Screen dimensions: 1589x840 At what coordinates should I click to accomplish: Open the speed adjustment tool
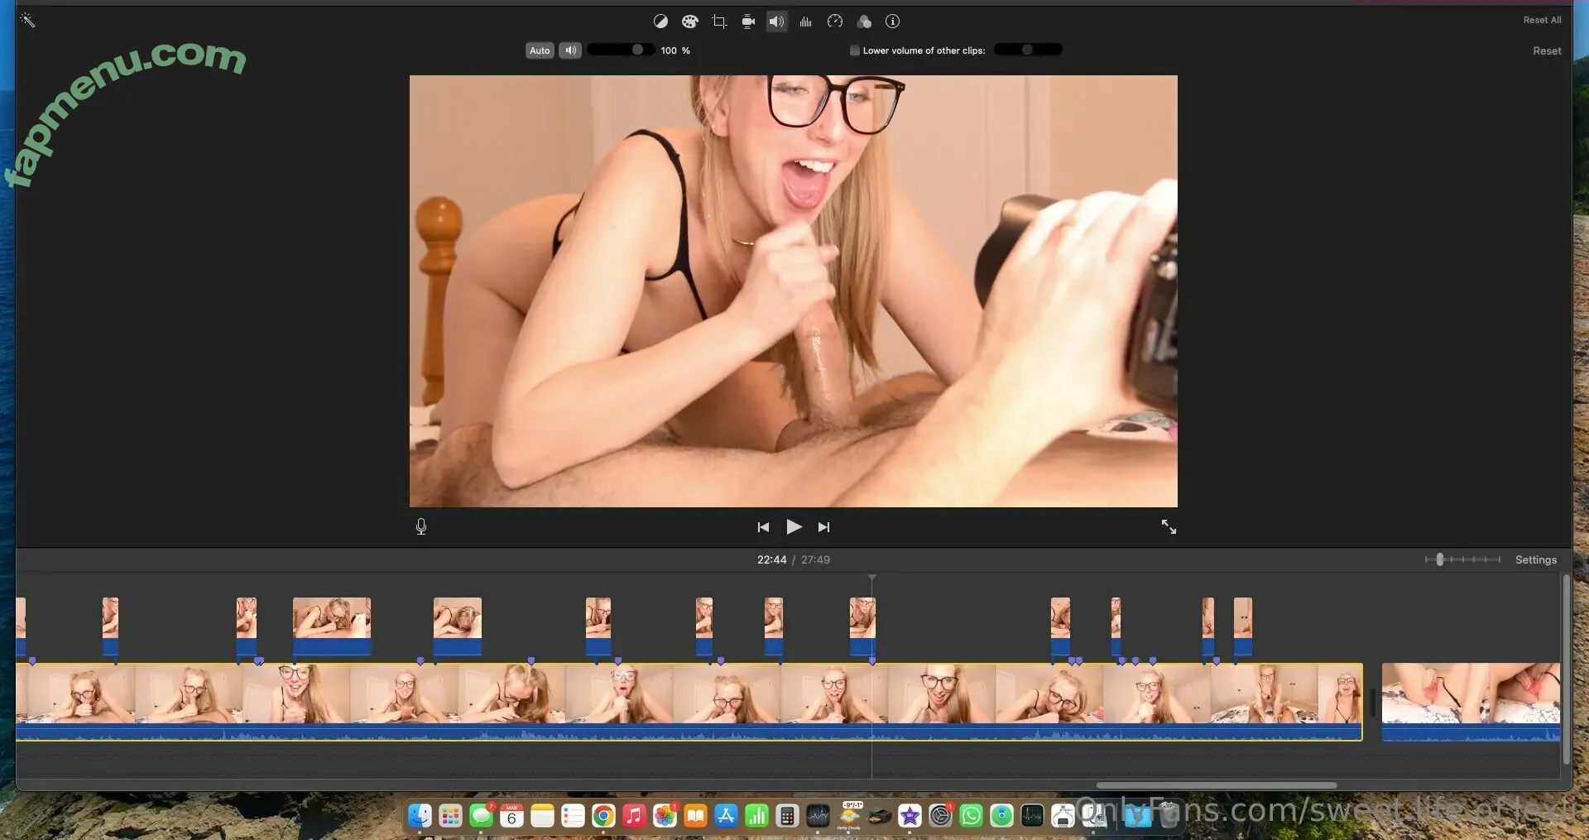pyautogui.click(x=835, y=22)
